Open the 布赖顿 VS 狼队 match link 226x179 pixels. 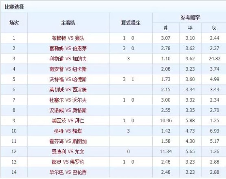(68, 38)
